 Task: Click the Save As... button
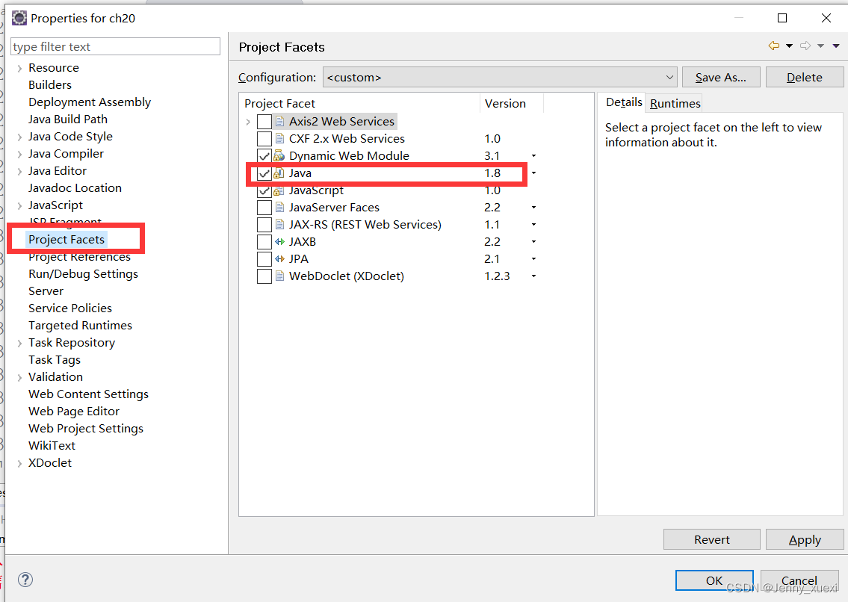click(x=721, y=78)
